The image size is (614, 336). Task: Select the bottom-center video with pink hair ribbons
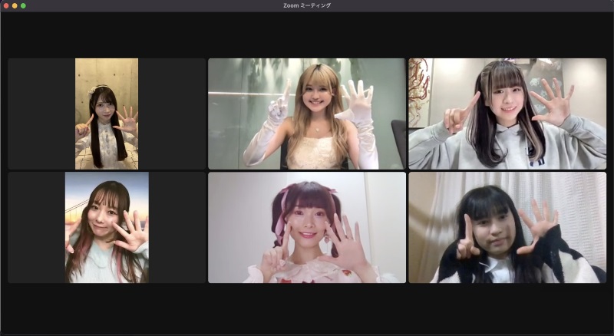pyautogui.click(x=307, y=227)
